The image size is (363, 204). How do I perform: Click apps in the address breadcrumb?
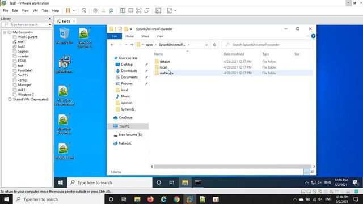149,45
